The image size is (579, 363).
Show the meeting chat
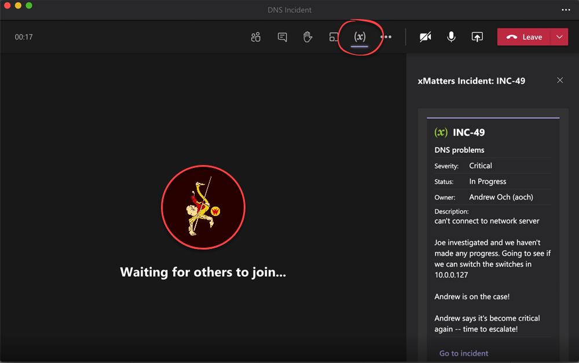(x=282, y=37)
